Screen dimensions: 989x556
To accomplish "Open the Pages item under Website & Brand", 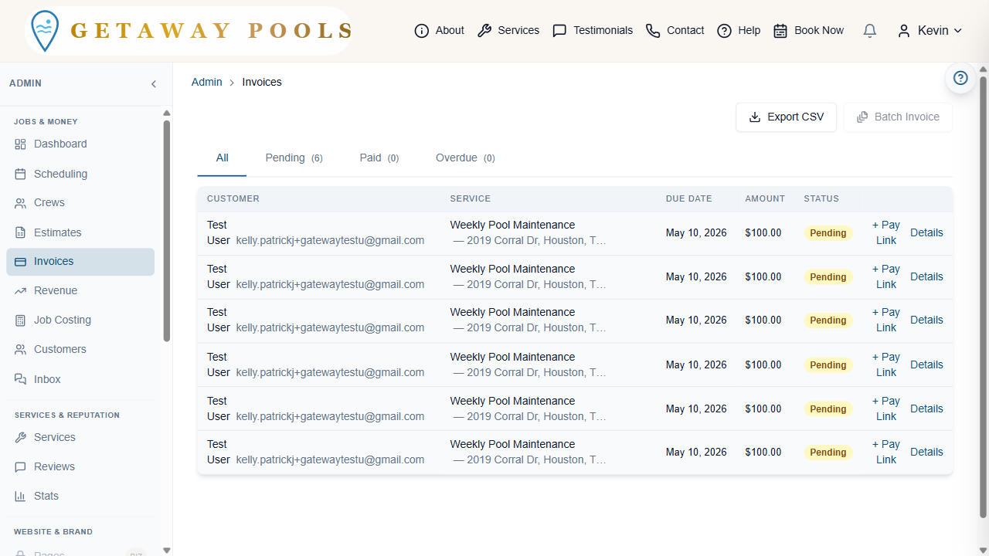I will pyautogui.click(x=48, y=553).
